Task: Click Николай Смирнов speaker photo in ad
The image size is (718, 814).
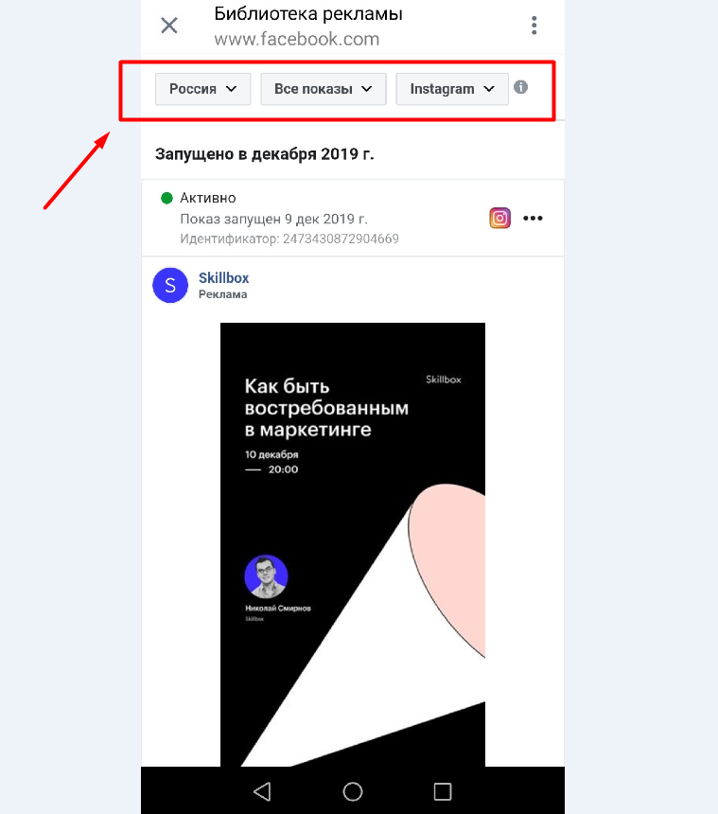Action: click(x=266, y=576)
